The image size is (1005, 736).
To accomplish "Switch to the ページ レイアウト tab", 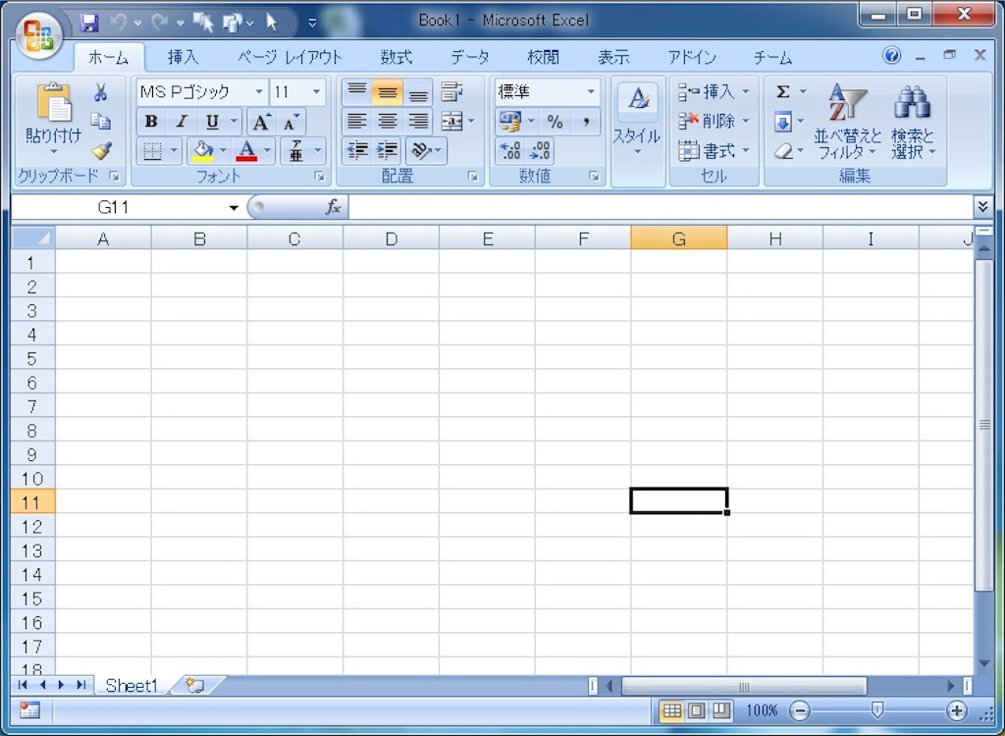I will [290, 58].
